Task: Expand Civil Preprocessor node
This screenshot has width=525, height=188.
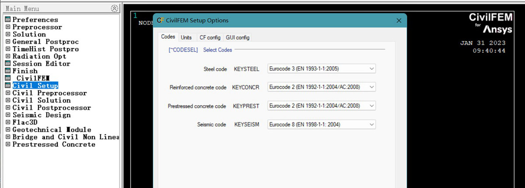Action: coord(7,93)
